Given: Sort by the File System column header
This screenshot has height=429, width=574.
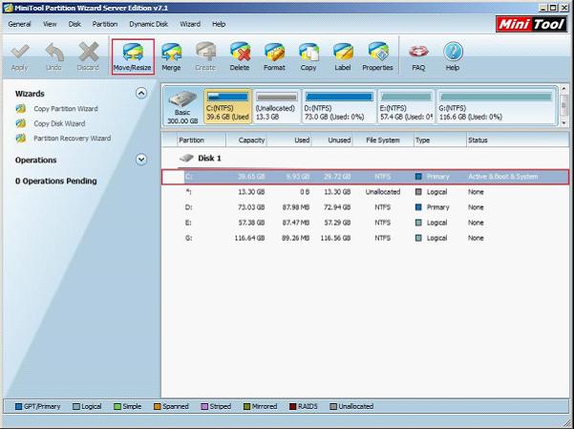Looking at the screenshot, I should [x=383, y=139].
